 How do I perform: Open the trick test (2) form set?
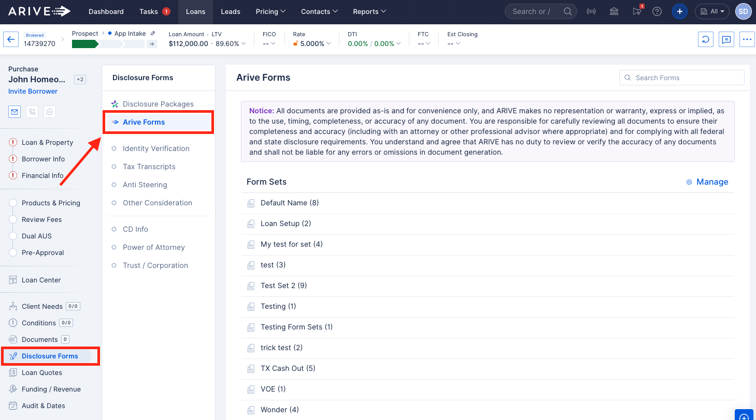point(488,348)
